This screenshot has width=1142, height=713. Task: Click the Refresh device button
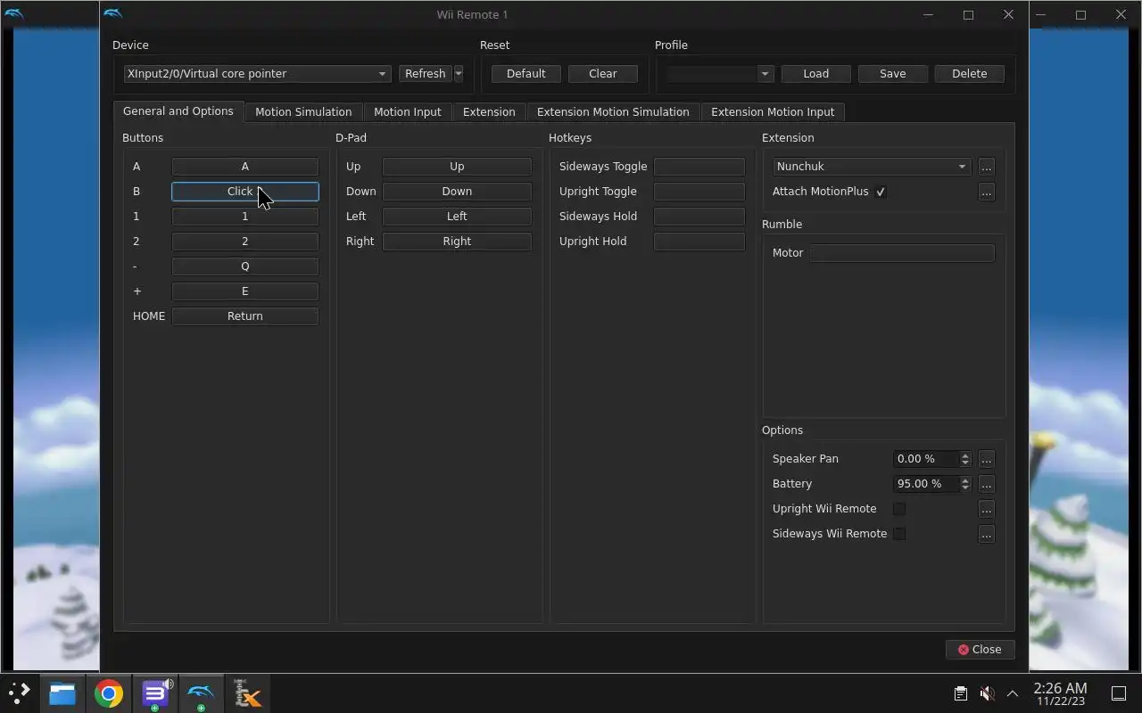pyautogui.click(x=425, y=74)
